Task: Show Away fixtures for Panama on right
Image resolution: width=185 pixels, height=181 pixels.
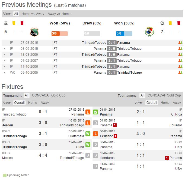Action: [x=177, y=103]
